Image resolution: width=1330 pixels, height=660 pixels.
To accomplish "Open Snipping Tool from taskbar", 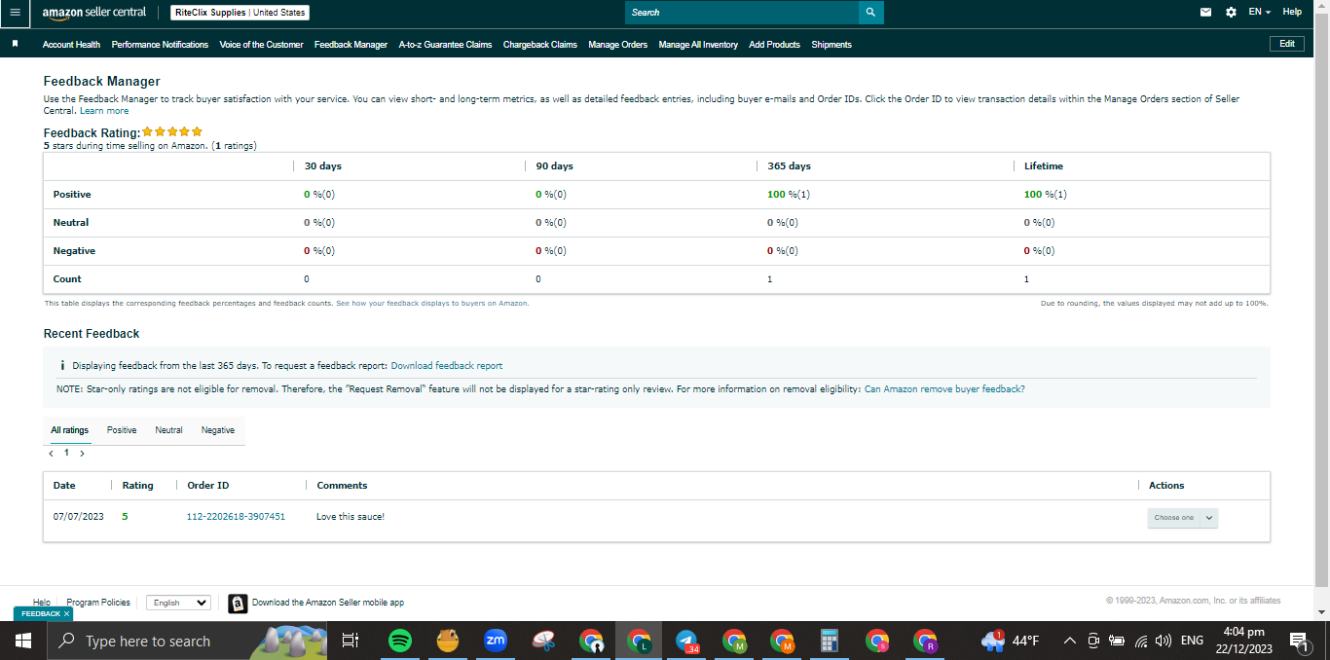I will tap(543, 641).
